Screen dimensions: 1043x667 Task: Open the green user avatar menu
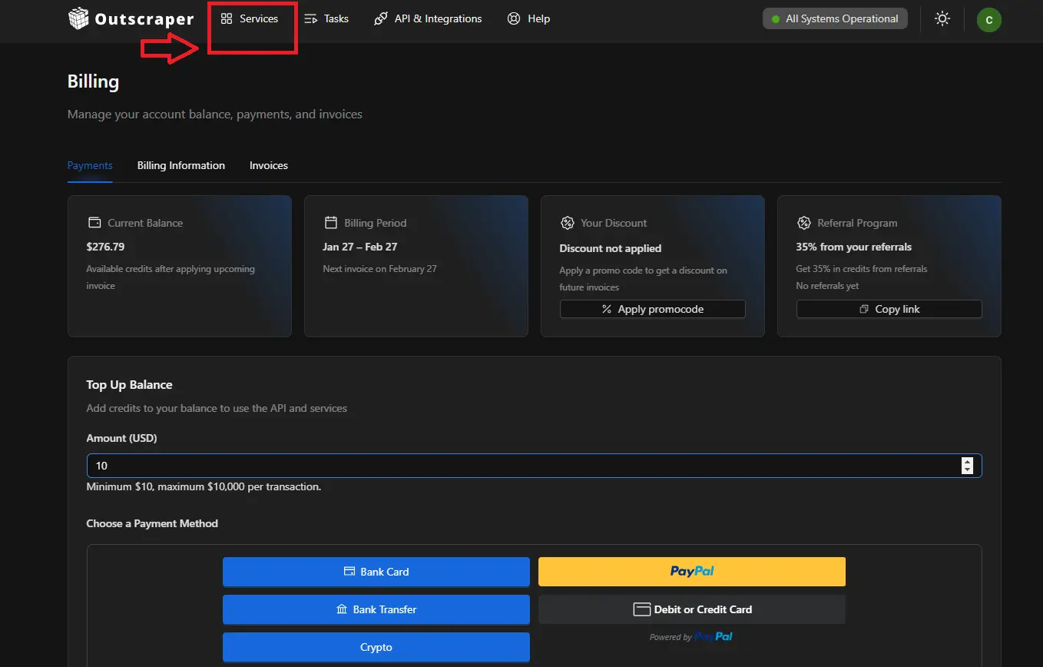pos(988,20)
